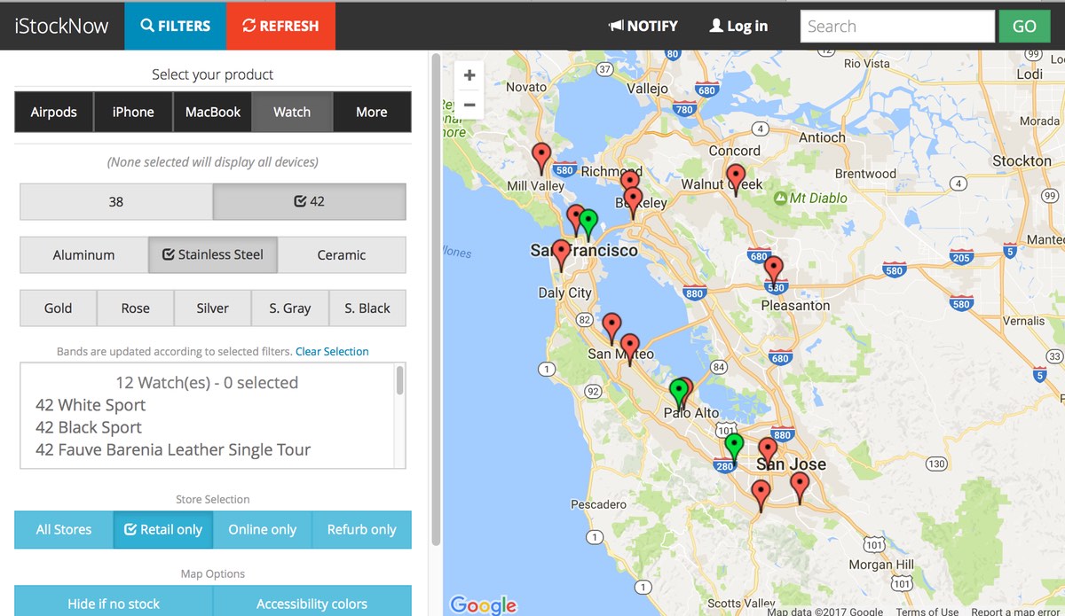Toggle the S. Gray color filter
Viewport: 1065px width, 616px height.
coord(290,308)
